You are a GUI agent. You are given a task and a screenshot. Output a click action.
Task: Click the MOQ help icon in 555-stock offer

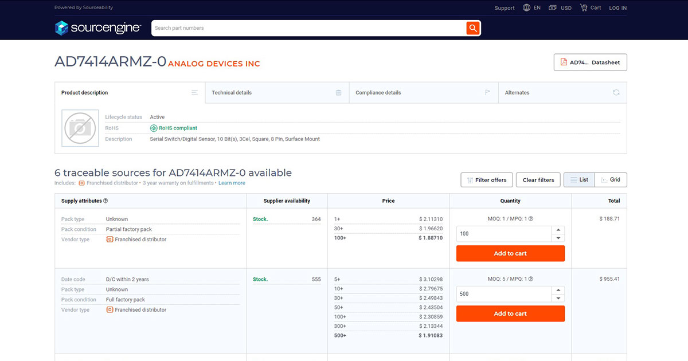coord(531,279)
